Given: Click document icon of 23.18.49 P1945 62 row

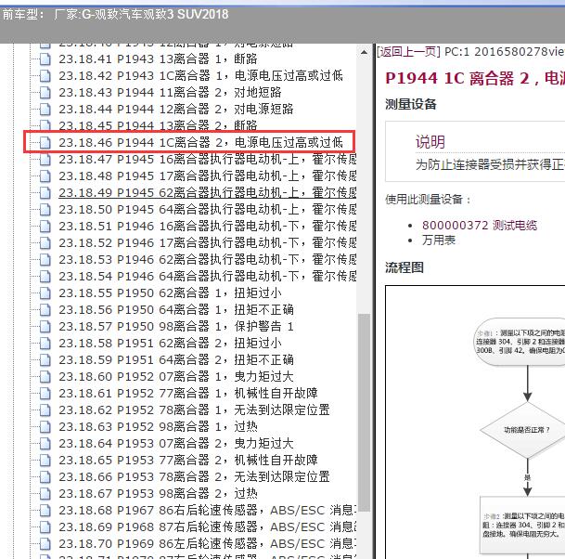Looking at the screenshot, I should click(45, 192).
